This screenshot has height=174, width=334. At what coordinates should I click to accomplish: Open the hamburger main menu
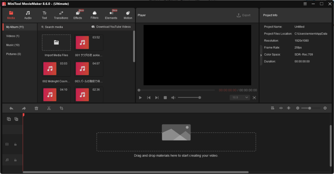305,4
